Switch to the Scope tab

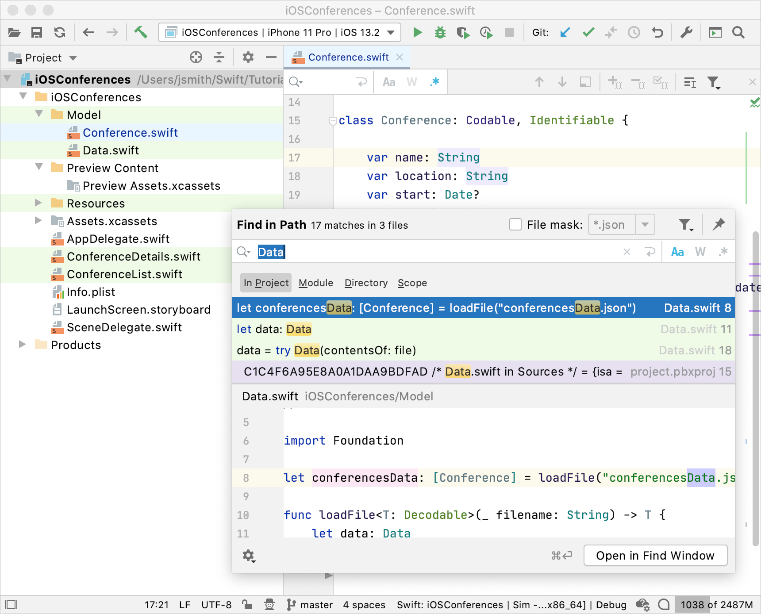tap(412, 283)
